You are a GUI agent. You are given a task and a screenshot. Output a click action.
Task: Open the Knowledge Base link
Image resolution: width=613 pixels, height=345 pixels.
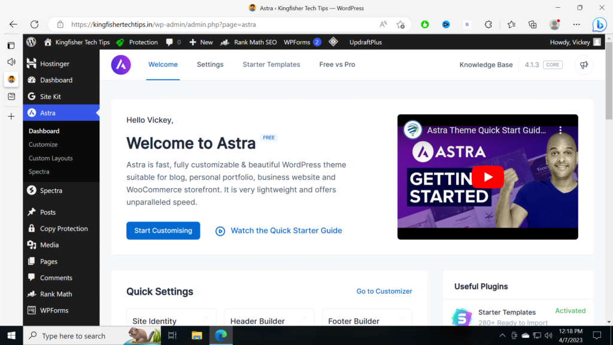point(486,65)
